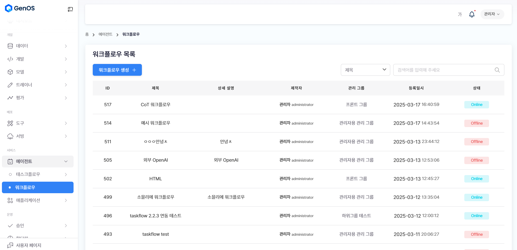
Task: Click the 워크플로우 생성 button
Action: (x=117, y=70)
